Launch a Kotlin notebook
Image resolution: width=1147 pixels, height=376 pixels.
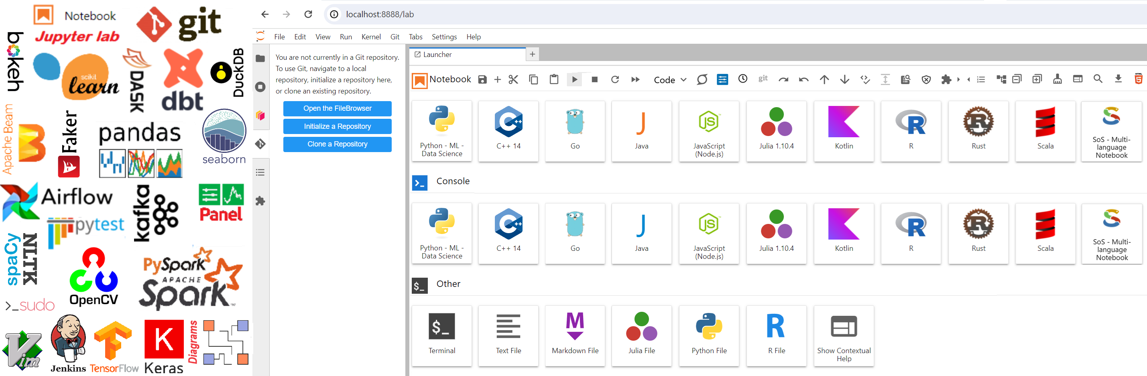coord(843,131)
